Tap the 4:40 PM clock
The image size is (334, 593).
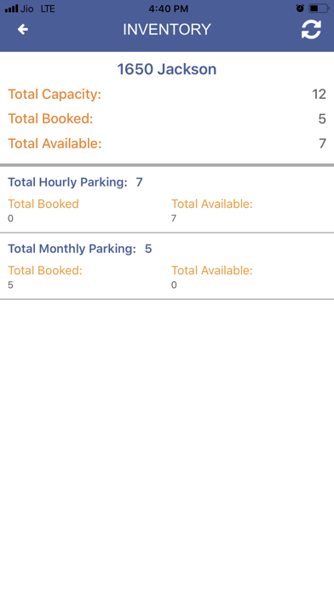[168, 9]
